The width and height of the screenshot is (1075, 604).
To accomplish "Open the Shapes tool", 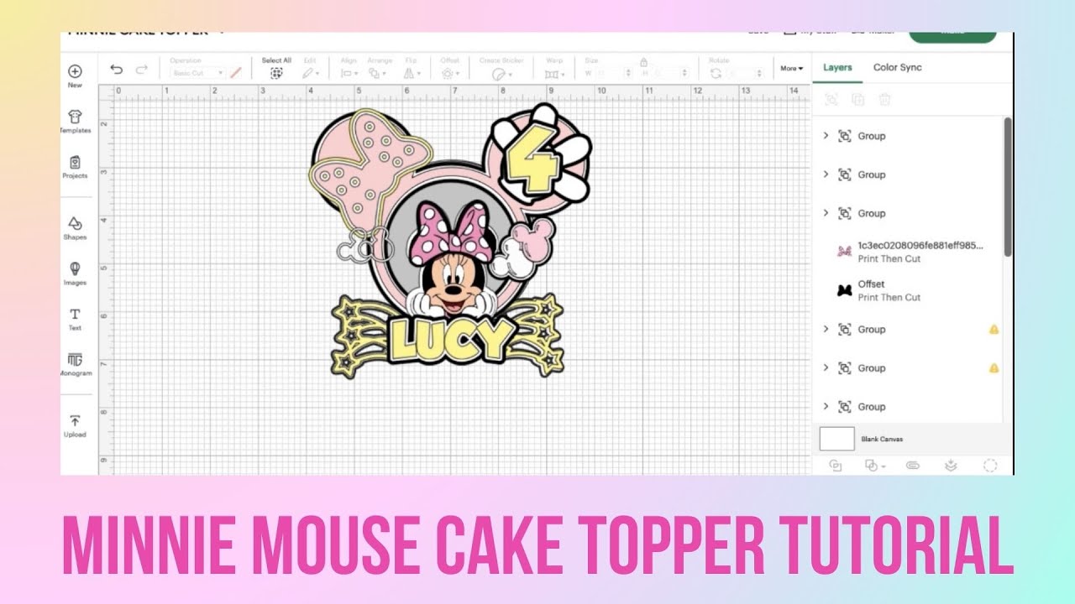I will [75, 228].
